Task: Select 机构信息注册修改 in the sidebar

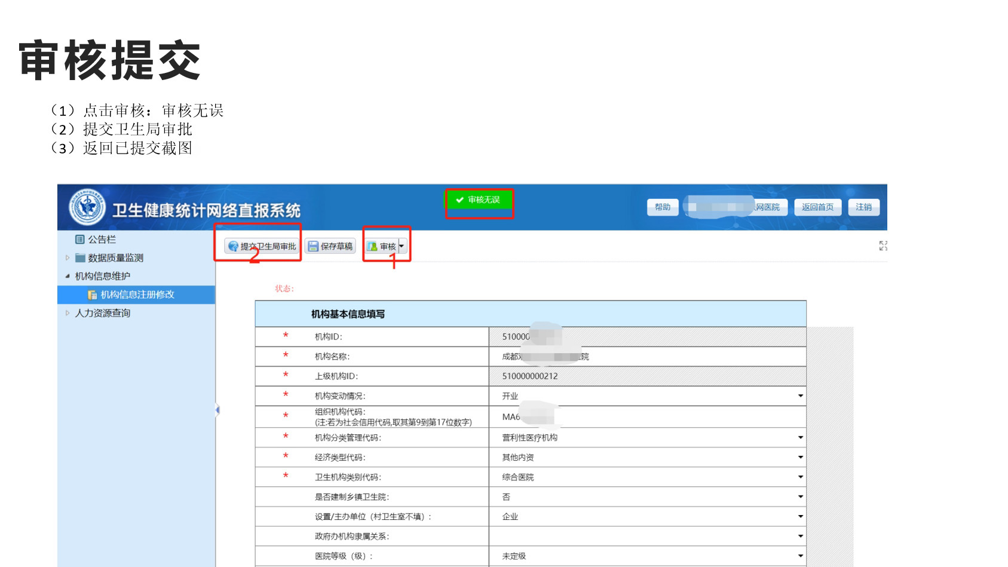Action: 137,295
